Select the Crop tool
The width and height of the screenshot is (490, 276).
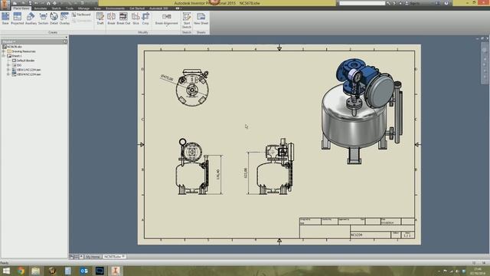tap(145, 18)
